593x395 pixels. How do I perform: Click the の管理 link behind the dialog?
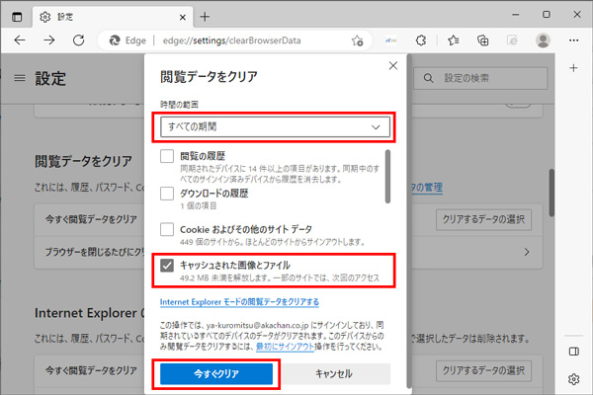click(427, 188)
